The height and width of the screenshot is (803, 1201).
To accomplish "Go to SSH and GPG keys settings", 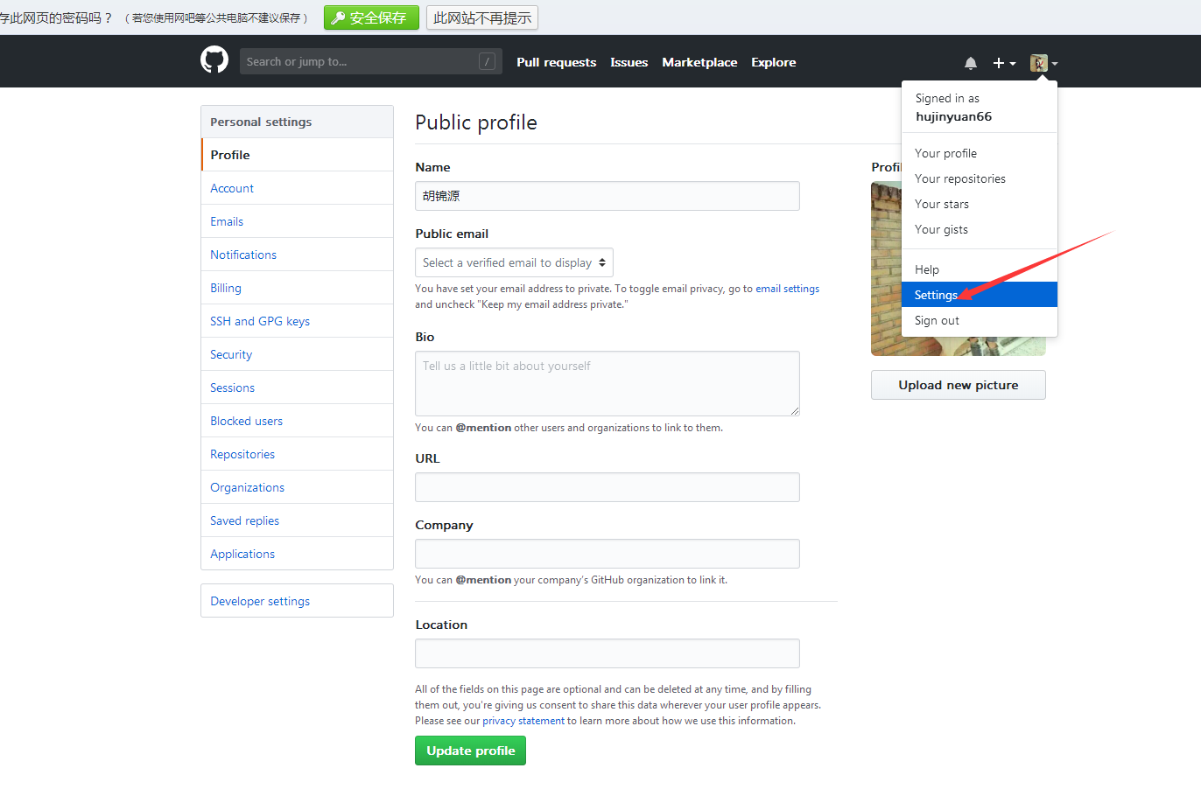I will (260, 321).
